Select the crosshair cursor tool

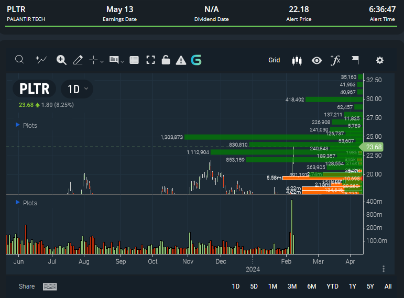[93, 60]
